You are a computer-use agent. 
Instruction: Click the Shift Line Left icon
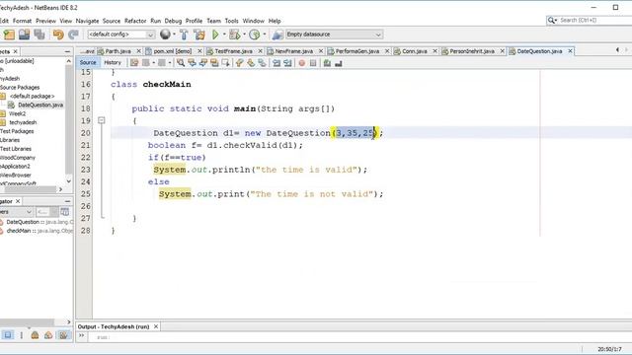(x=276, y=63)
